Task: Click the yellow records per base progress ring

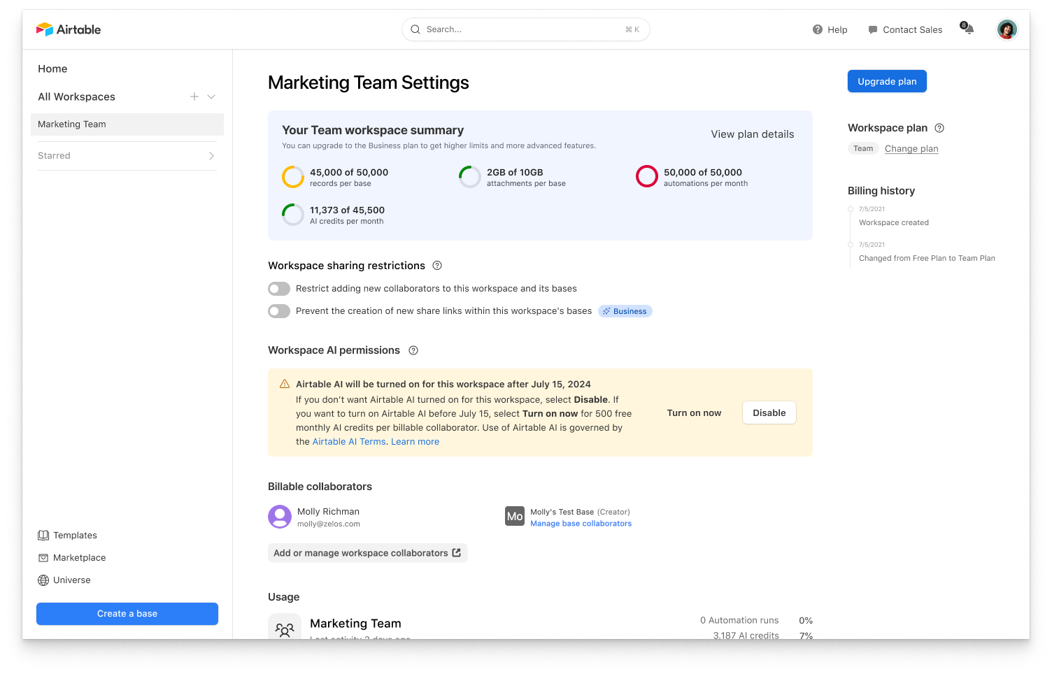Action: [293, 177]
